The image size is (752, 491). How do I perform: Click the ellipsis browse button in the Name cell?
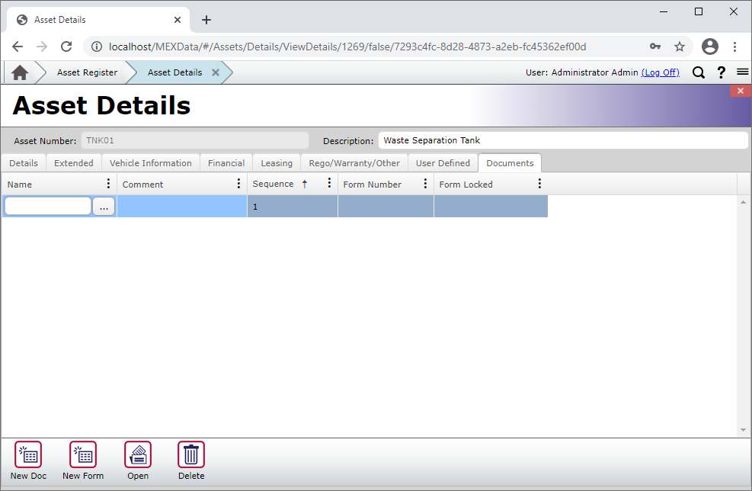(x=104, y=206)
